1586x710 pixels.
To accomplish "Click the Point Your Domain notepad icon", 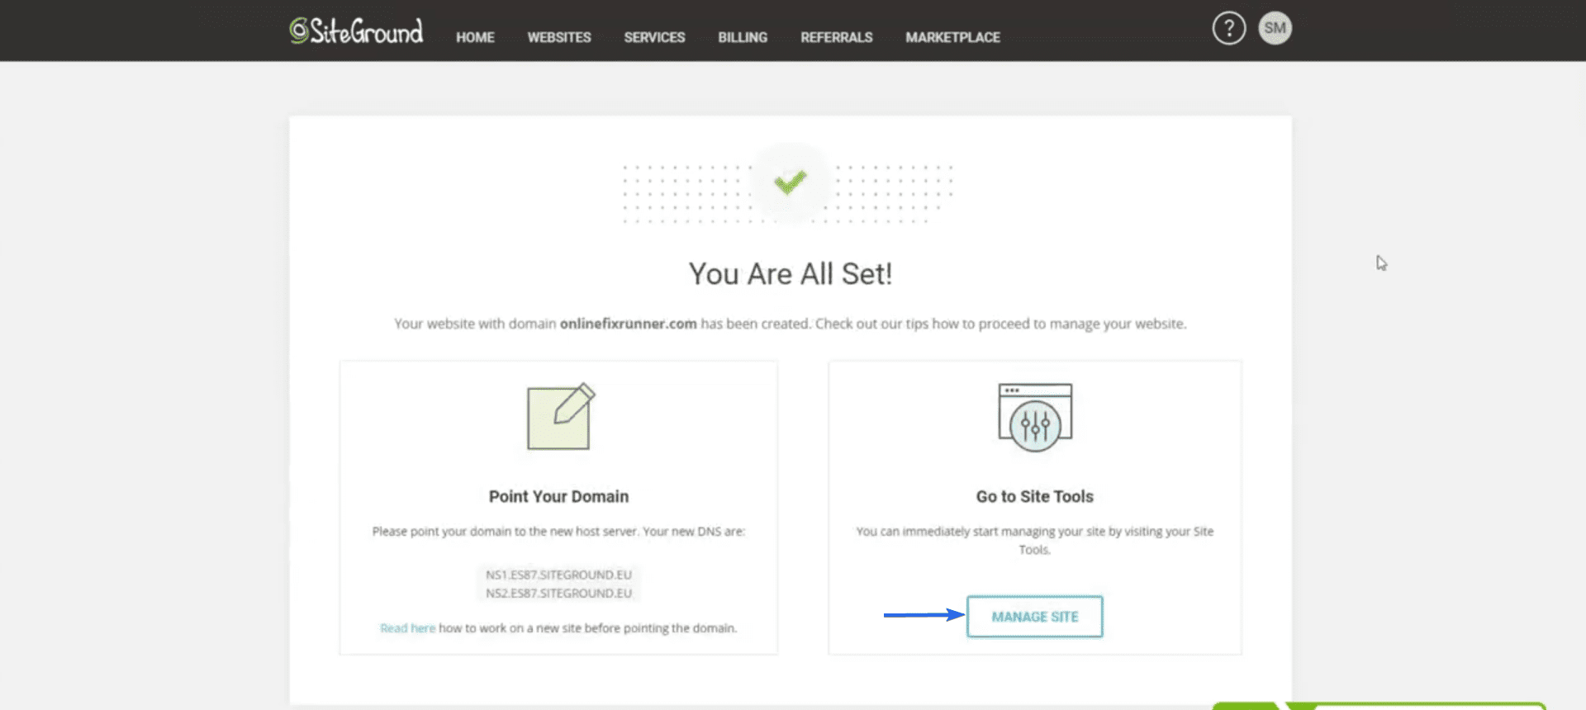I will click(561, 416).
